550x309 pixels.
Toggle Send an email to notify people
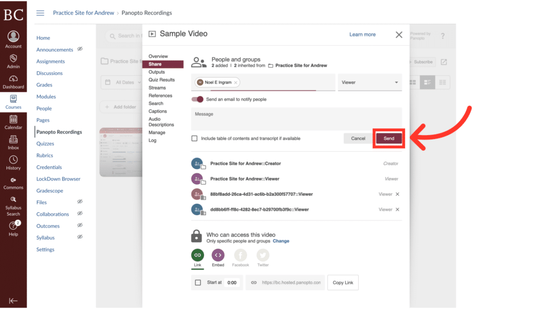pyautogui.click(x=198, y=99)
